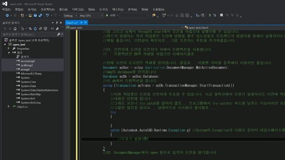Click 'MdiActiveDocument' in the code editor
Image resolution: width=285 pixels, height=160 pixels.
pyautogui.click(x=212, y=68)
